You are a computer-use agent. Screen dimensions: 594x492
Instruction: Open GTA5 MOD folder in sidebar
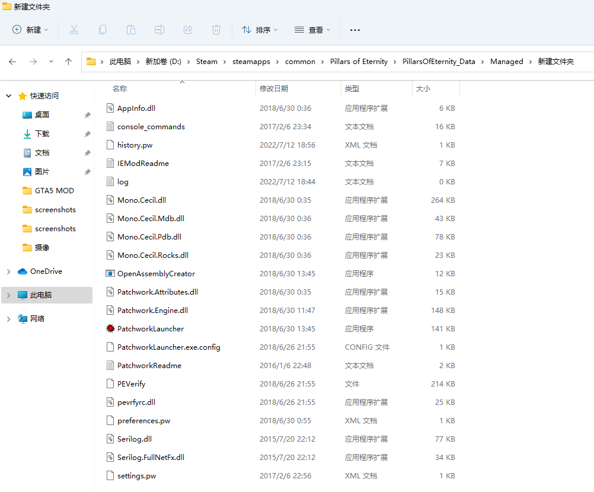coord(54,190)
